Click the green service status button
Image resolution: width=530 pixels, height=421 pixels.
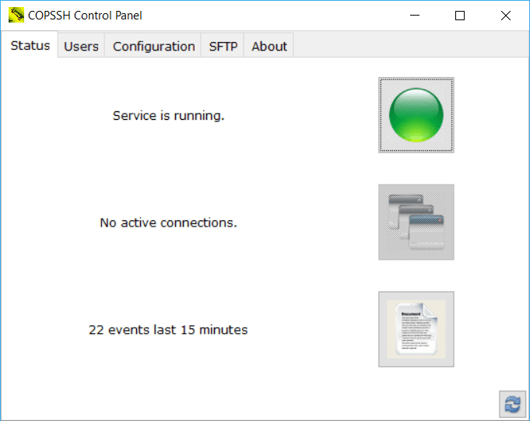click(416, 115)
